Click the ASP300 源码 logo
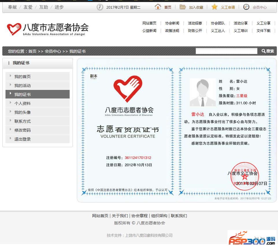Image resolution: width=278 pixels, height=246 pixels. pyautogui.click(x=252, y=238)
